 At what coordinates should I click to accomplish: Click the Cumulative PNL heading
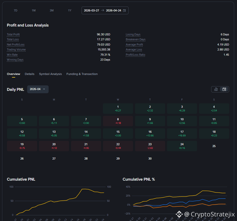tap(21, 179)
